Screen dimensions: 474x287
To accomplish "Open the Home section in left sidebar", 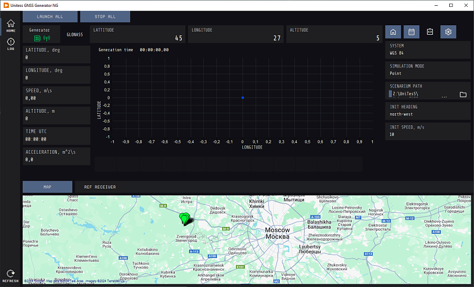I will pos(11,25).
